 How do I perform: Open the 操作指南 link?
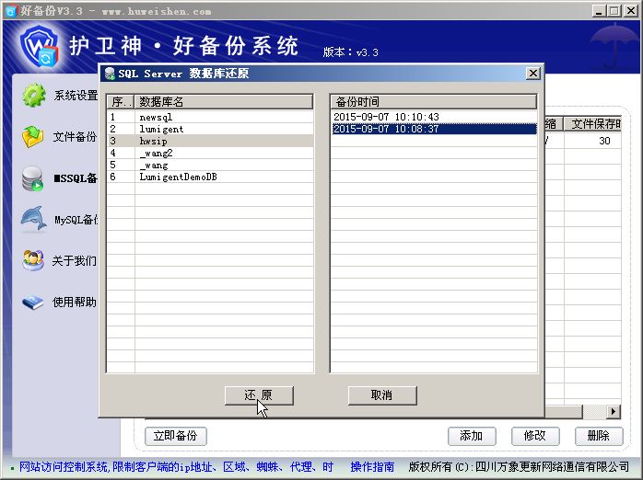pyautogui.click(x=372, y=467)
